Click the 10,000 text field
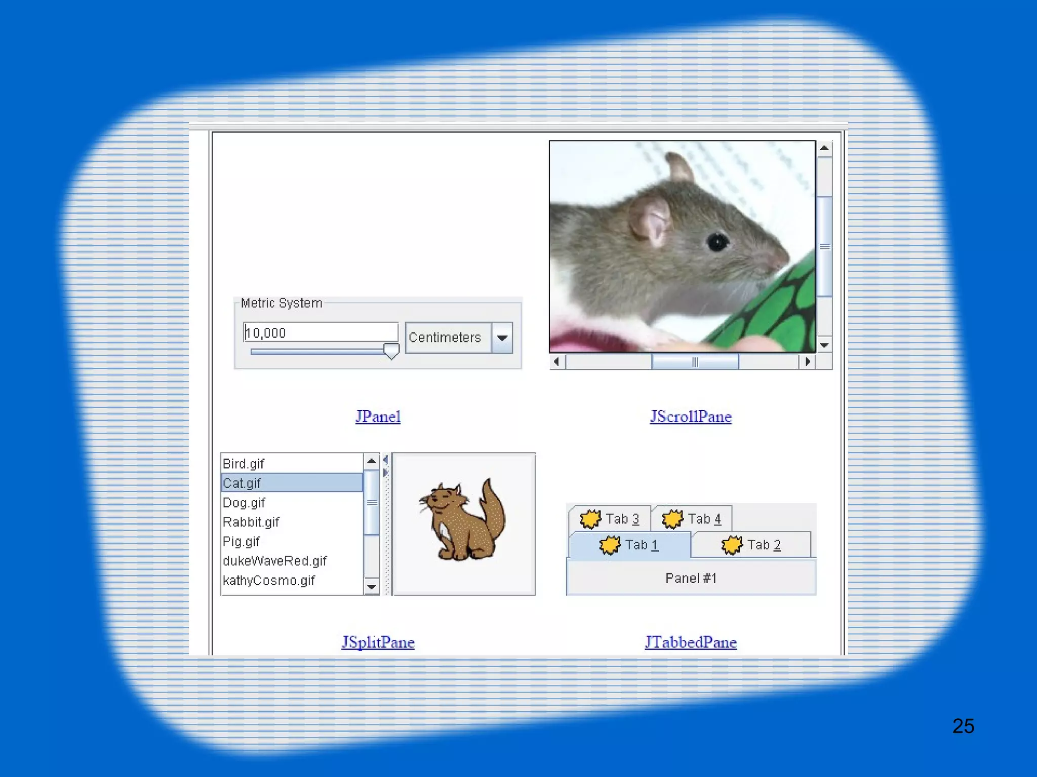This screenshot has height=777, width=1037. click(x=320, y=333)
